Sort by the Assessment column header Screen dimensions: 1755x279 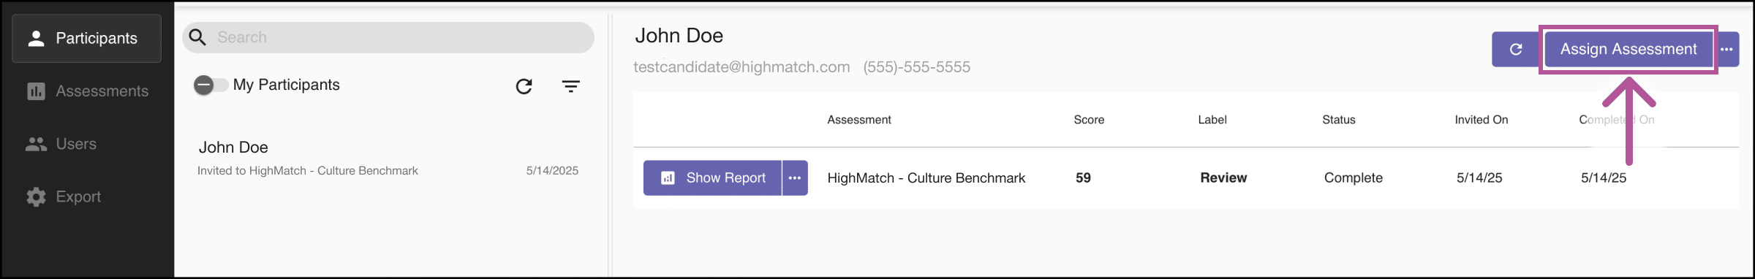[859, 120]
